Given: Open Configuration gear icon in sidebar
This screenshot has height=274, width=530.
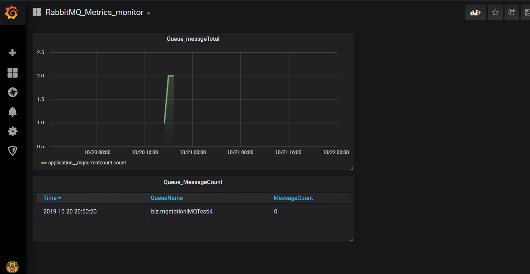Looking at the screenshot, I should click(13, 131).
